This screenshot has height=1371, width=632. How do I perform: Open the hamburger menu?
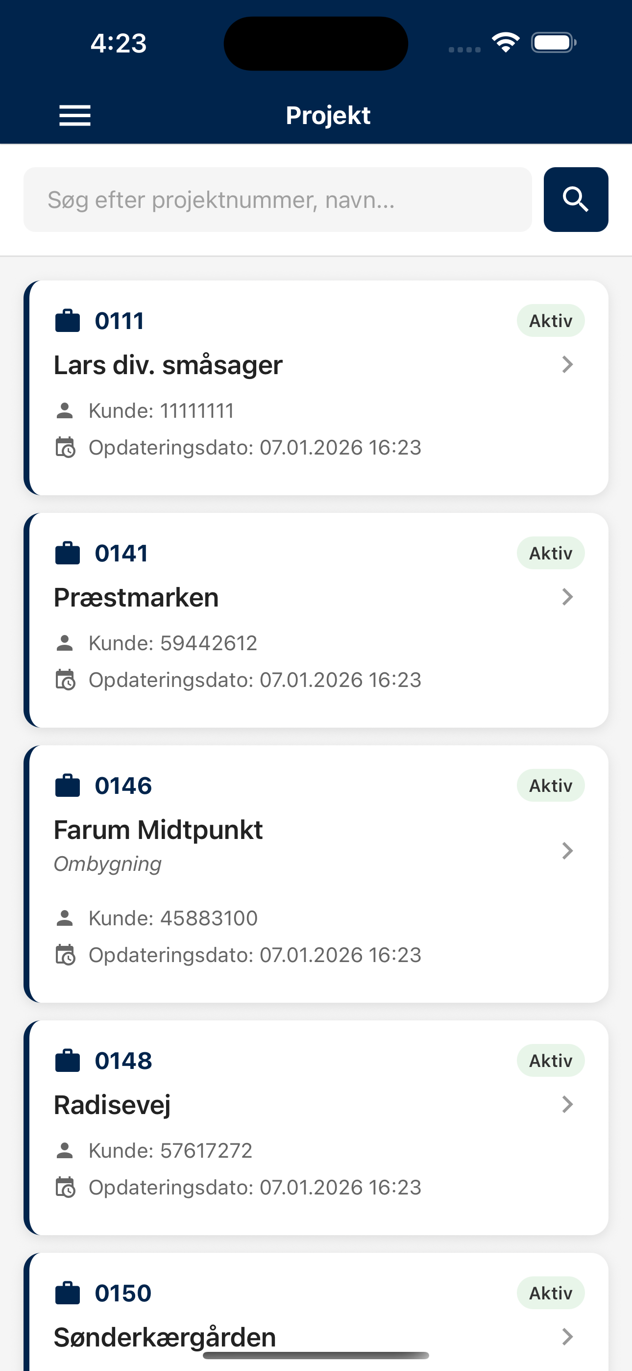tap(75, 116)
